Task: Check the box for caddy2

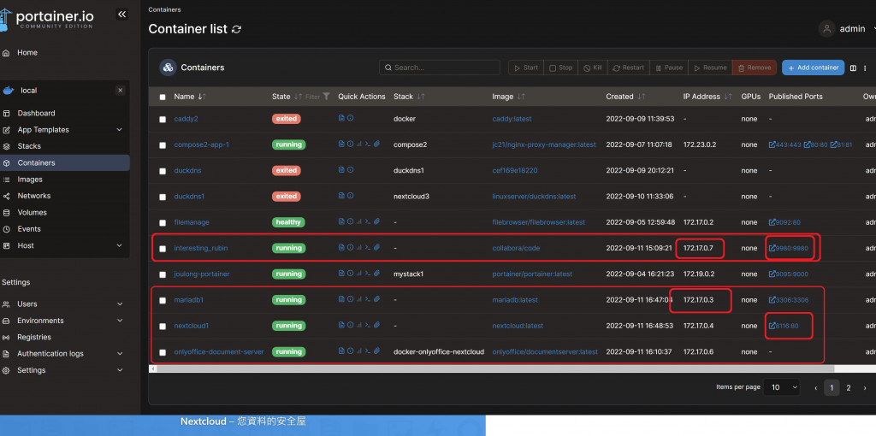Action: (163, 120)
